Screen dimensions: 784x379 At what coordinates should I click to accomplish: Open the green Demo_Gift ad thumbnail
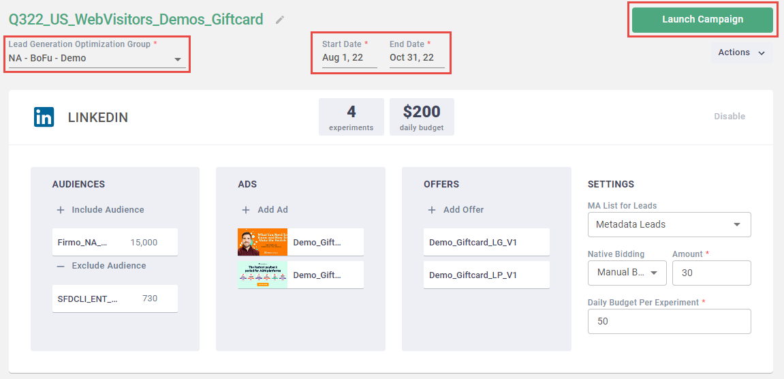263,275
